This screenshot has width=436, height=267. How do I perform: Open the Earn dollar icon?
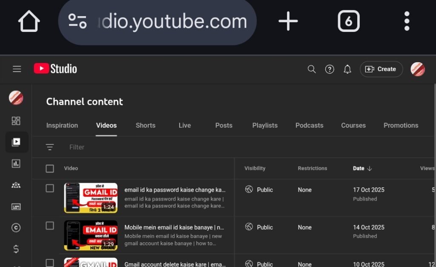point(16,249)
